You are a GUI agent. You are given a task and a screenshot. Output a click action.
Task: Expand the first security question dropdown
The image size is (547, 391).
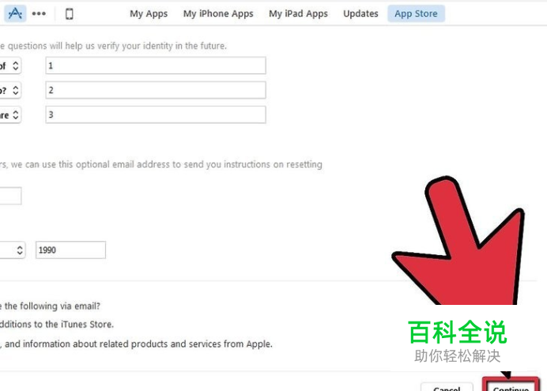(x=10, y=66)
